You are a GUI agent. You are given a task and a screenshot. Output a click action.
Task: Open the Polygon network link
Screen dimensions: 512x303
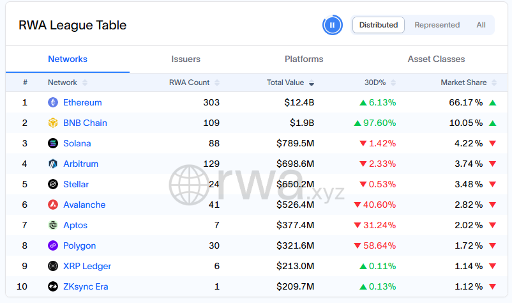[x=79, y=246]
